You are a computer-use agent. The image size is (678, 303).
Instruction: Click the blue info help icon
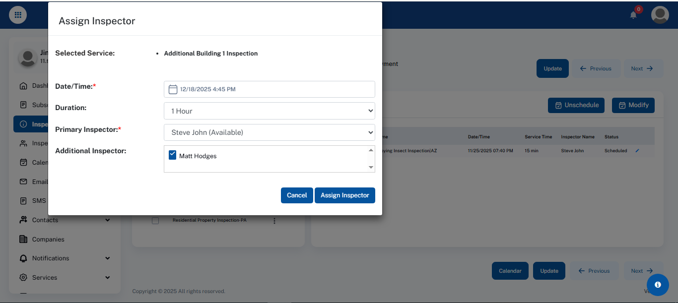658,285
